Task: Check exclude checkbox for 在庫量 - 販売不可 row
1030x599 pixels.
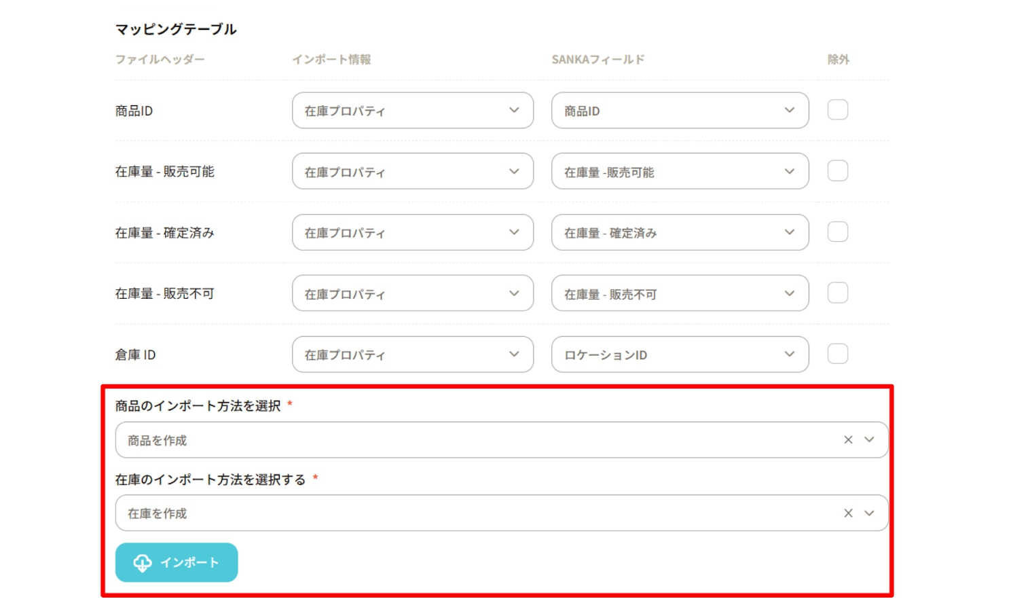Action: coord(837,293)
